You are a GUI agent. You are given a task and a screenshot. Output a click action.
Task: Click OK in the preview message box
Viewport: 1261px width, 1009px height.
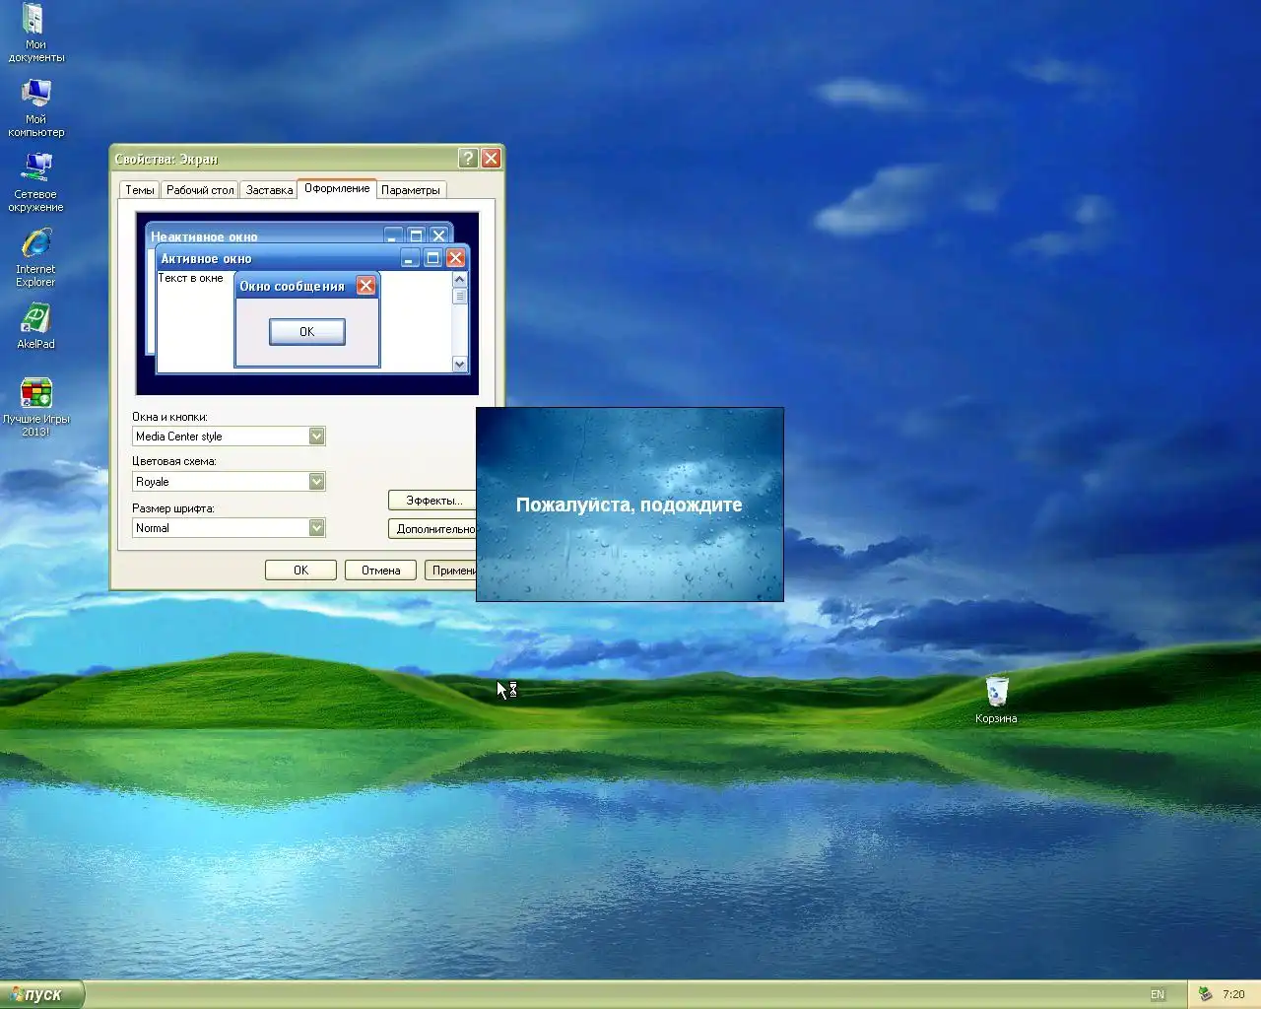coord(307,332)
